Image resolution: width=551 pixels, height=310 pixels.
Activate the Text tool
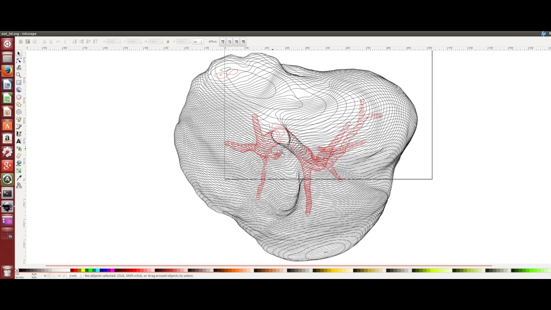[19, 141]
